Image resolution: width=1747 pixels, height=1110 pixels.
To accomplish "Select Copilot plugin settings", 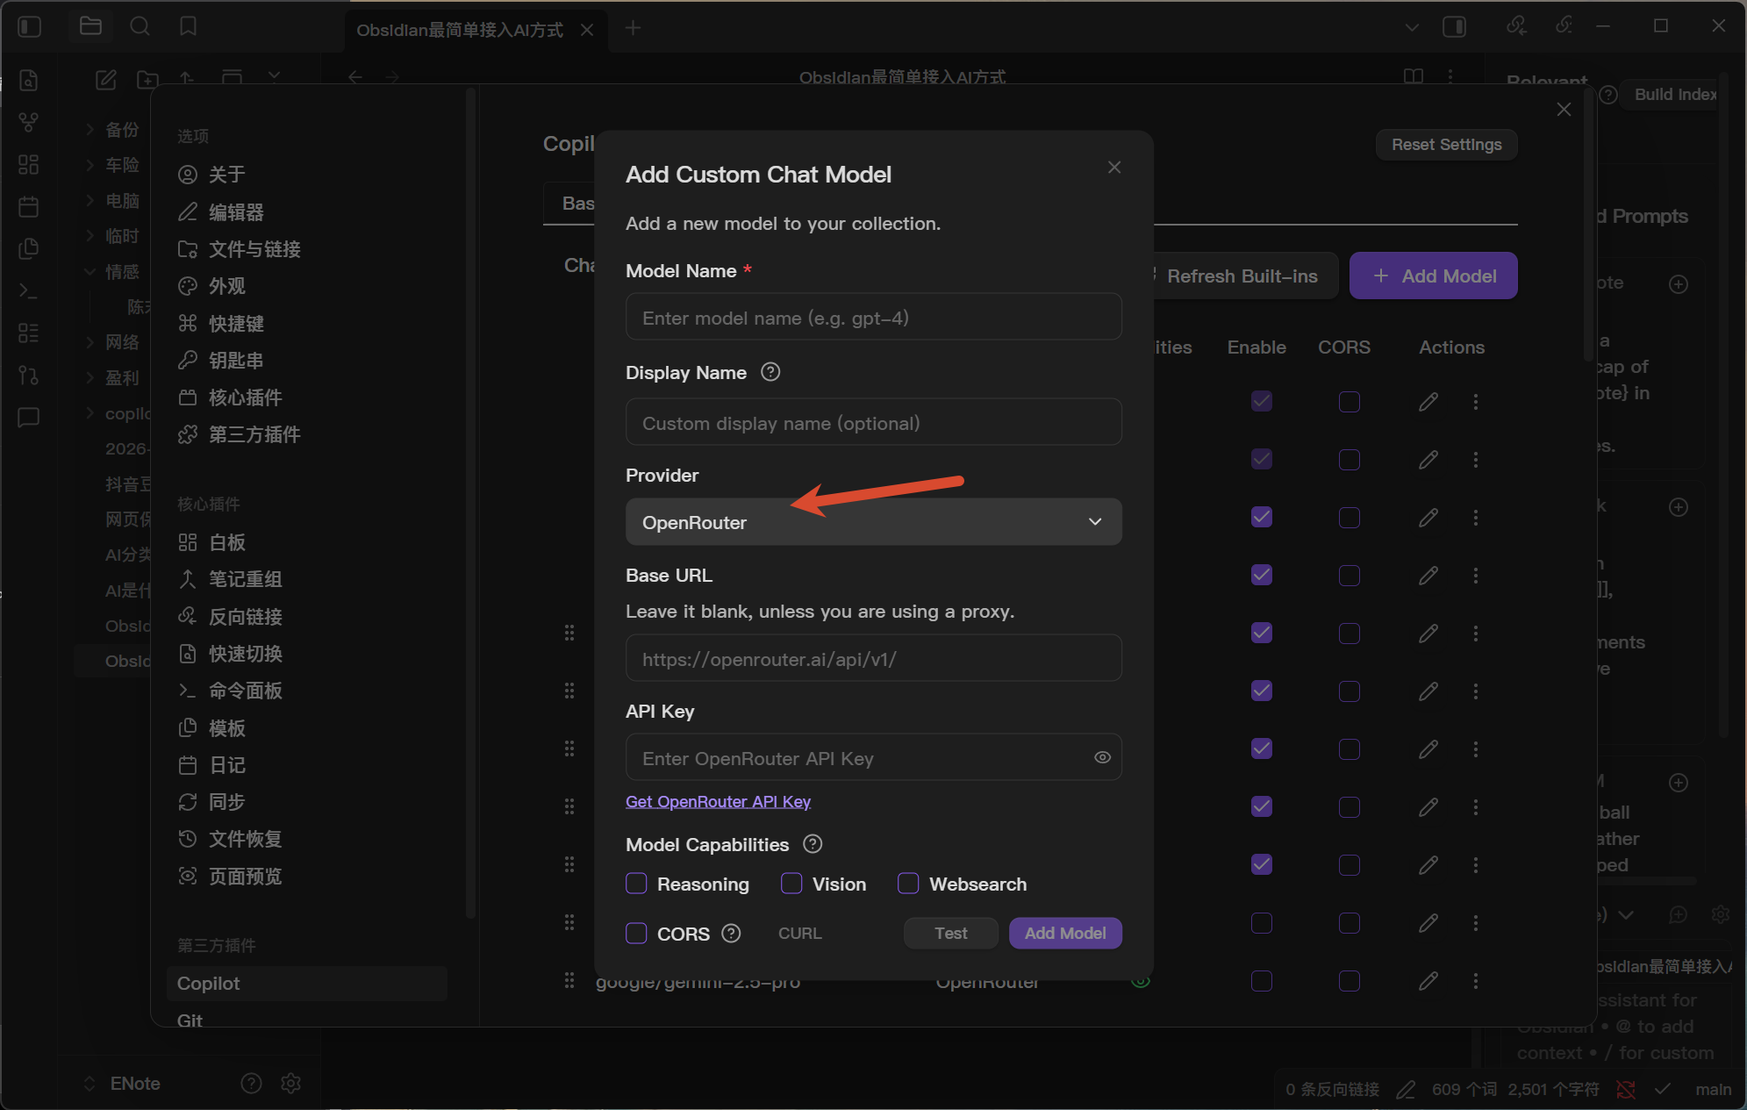I will pos(307,984).
